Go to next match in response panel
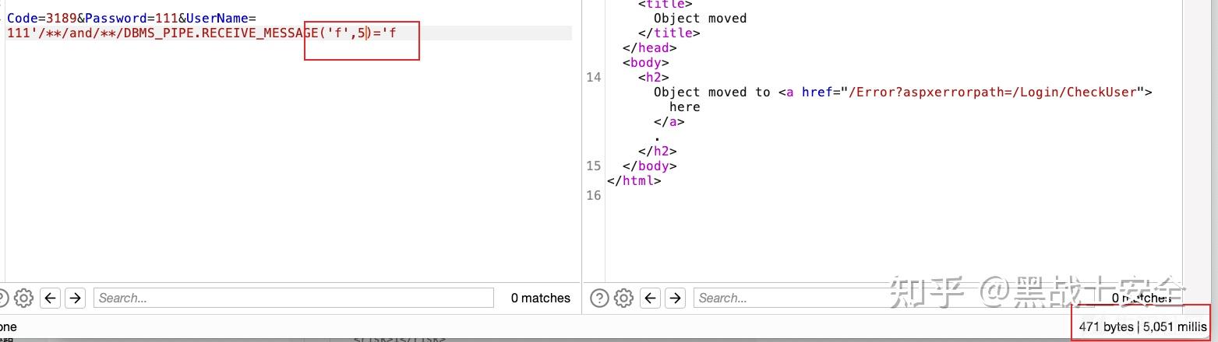Screen dimensions: 1218x342 coord(675,298)
